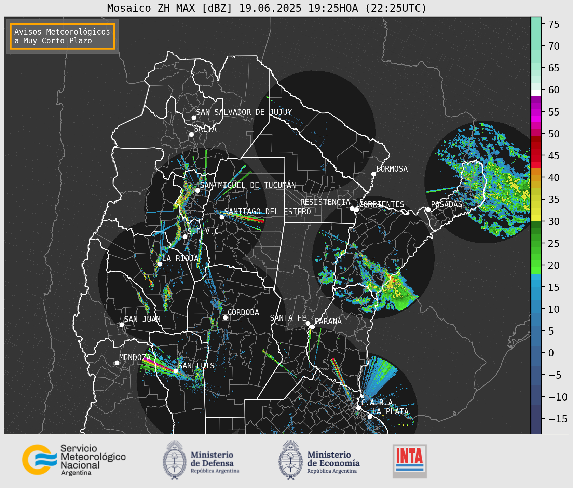
Task: Click the Ministerio de Defensa logo
Action: (x=201, y=460)
